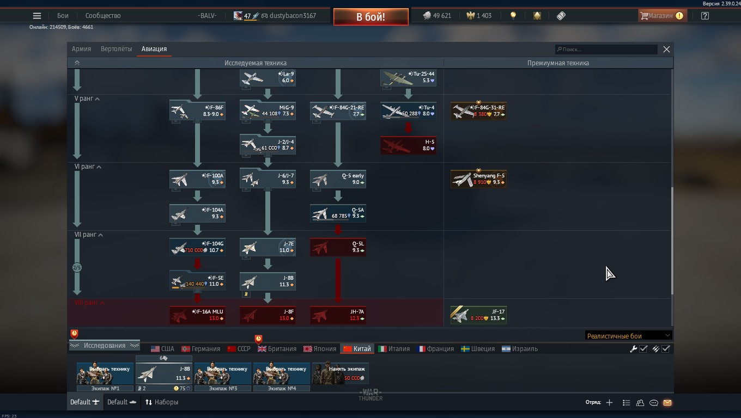Click red timer badge above Британия
This screenshot has height=418, width=741.
tap(259, 340)
